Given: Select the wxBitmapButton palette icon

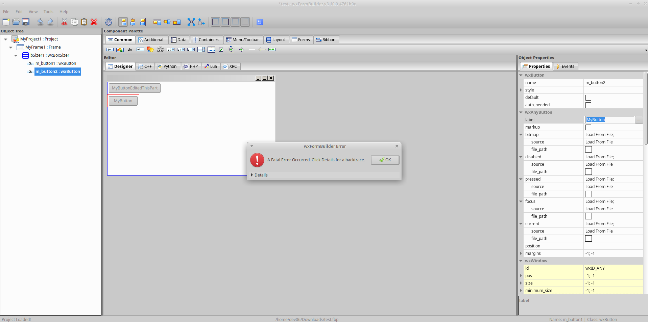Looking at the screenshot, I should 120,49.
